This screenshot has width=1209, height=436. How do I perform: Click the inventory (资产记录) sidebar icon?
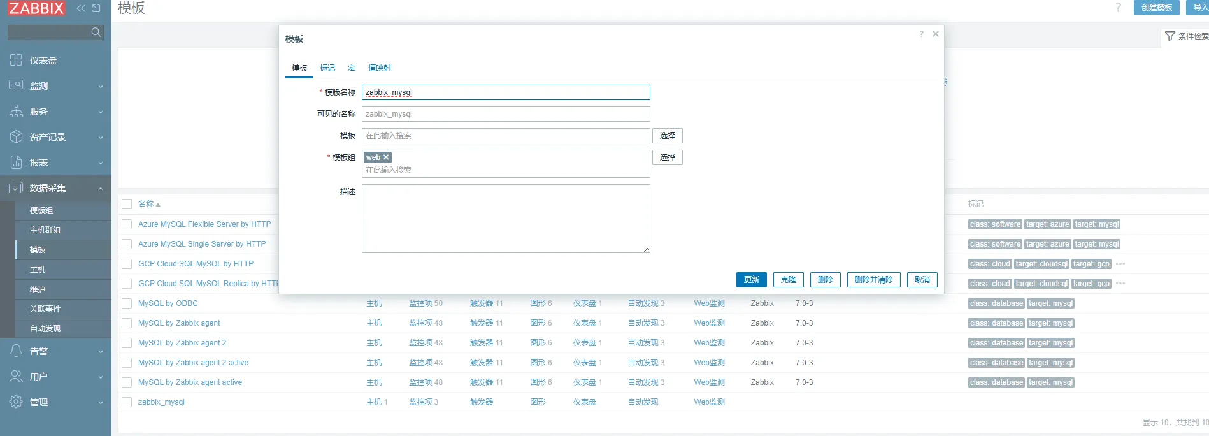pos(16,137)
